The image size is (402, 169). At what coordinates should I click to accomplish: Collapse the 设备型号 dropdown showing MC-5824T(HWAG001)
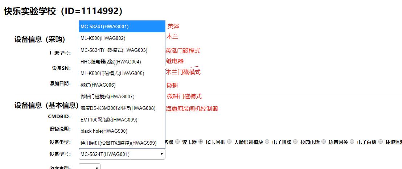pyautogui.click(x=122, y=154)
